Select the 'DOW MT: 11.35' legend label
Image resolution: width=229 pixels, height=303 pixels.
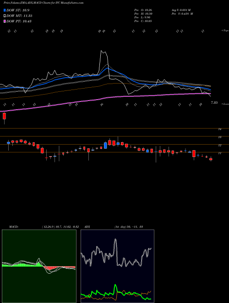tap(19, 16)
